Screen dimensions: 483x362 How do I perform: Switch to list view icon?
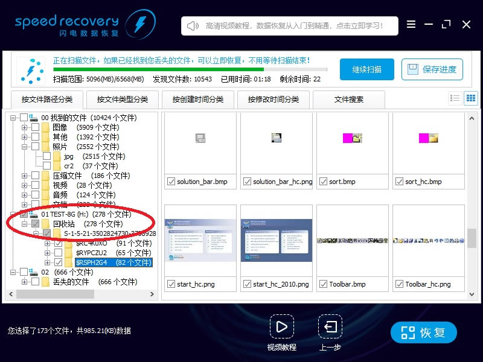tap(455, 98)
